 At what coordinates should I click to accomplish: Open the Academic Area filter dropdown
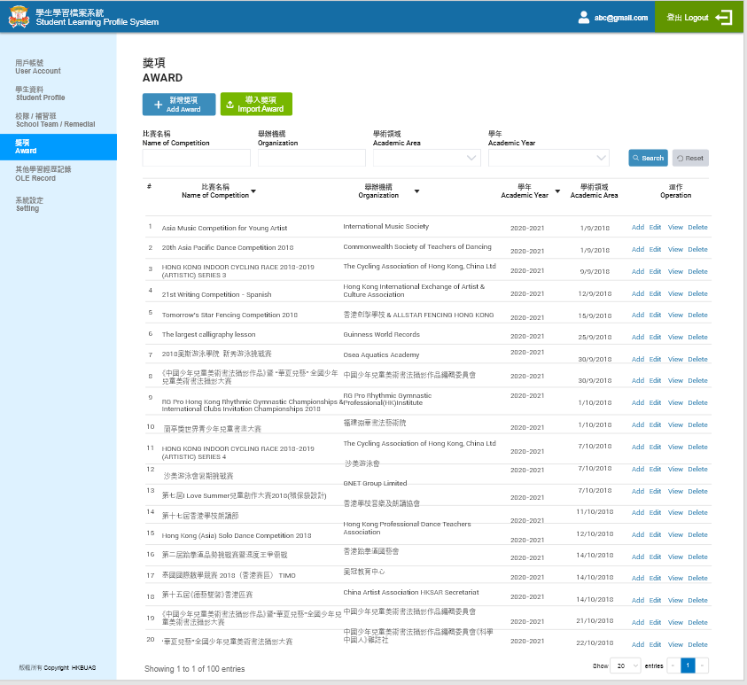[471, 158]
